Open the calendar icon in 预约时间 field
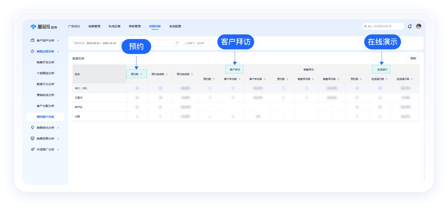448x209 pixels. [177, 43]
